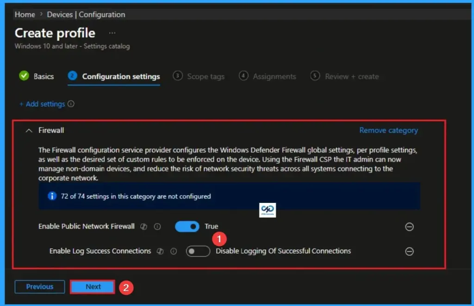The width and height of the screenshot is (474, 306).
Task: Click the copy icon beside Enable Public Network Firewall
Action: pyautogui.click(x=144, y=226)
